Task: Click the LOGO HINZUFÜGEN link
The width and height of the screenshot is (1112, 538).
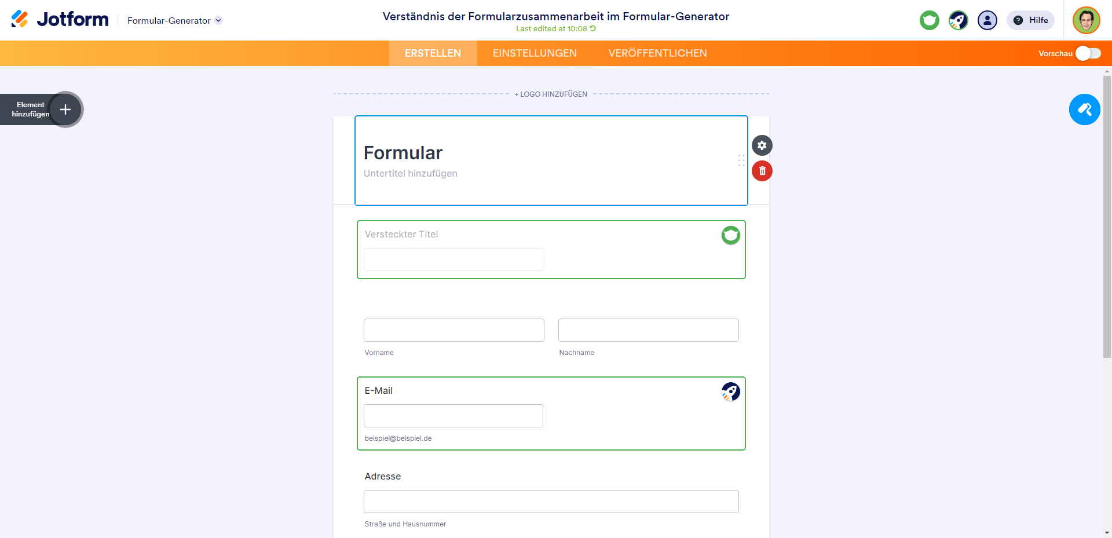Action: pos(551,94)
